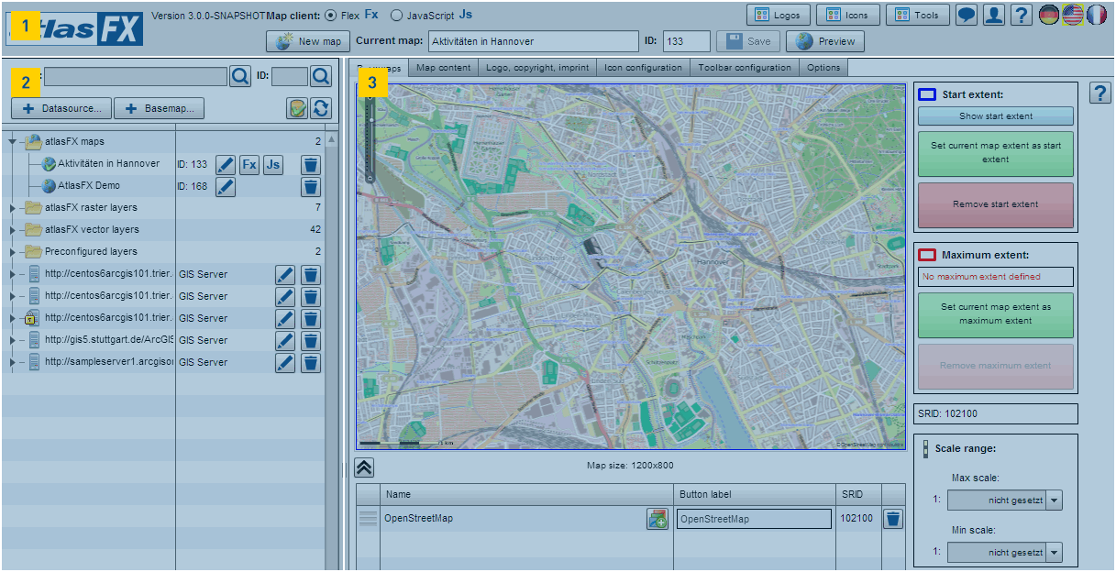Expand the Preconfigured layers folder

coord(13,252)
